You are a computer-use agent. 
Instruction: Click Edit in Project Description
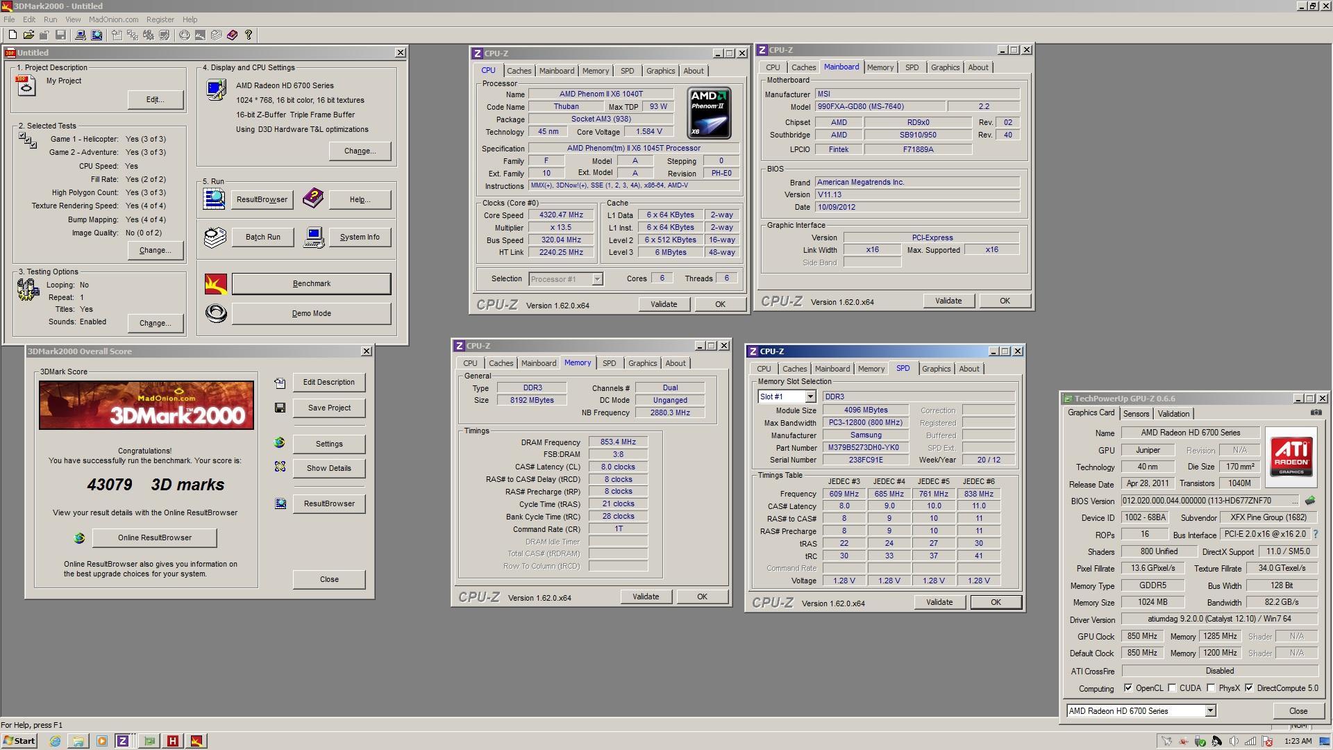156,99
